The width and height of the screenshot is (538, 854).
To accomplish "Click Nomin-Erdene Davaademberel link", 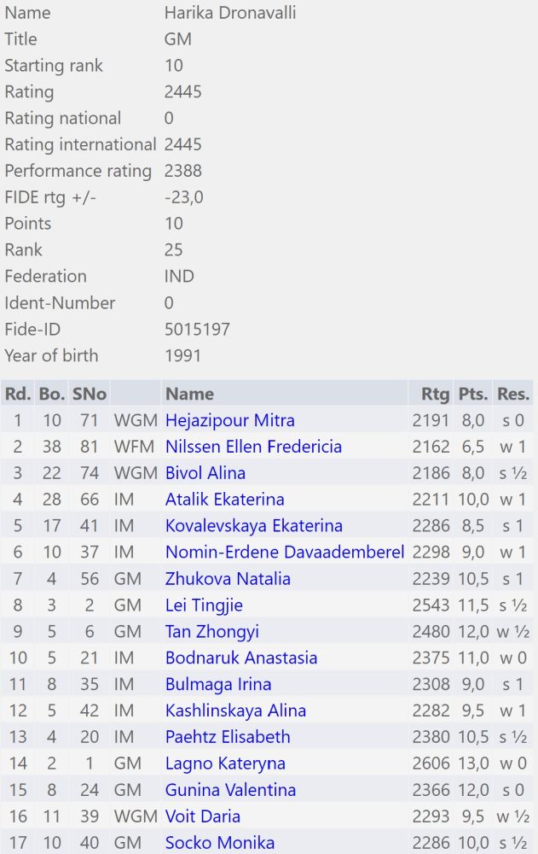I will (x=285, y=553).
